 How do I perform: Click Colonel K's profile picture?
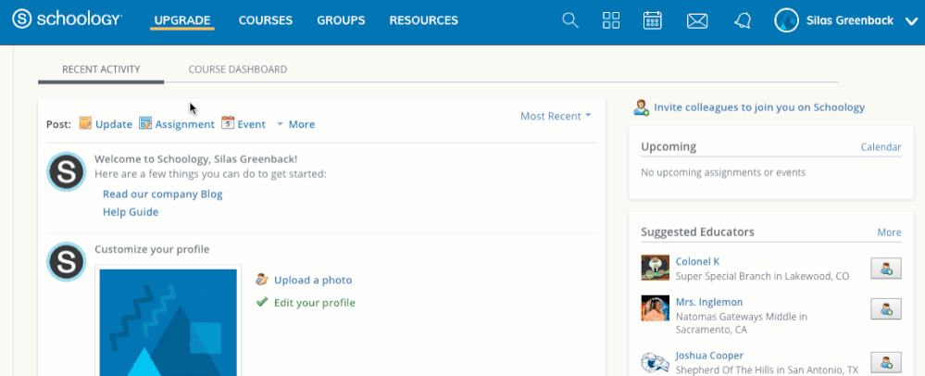click(656, 268)
